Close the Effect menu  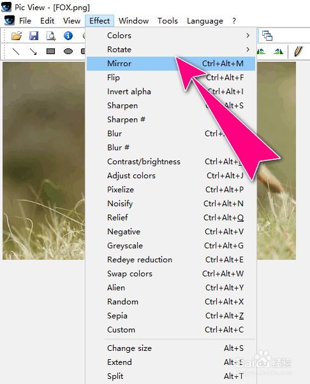tap(100, 21)
